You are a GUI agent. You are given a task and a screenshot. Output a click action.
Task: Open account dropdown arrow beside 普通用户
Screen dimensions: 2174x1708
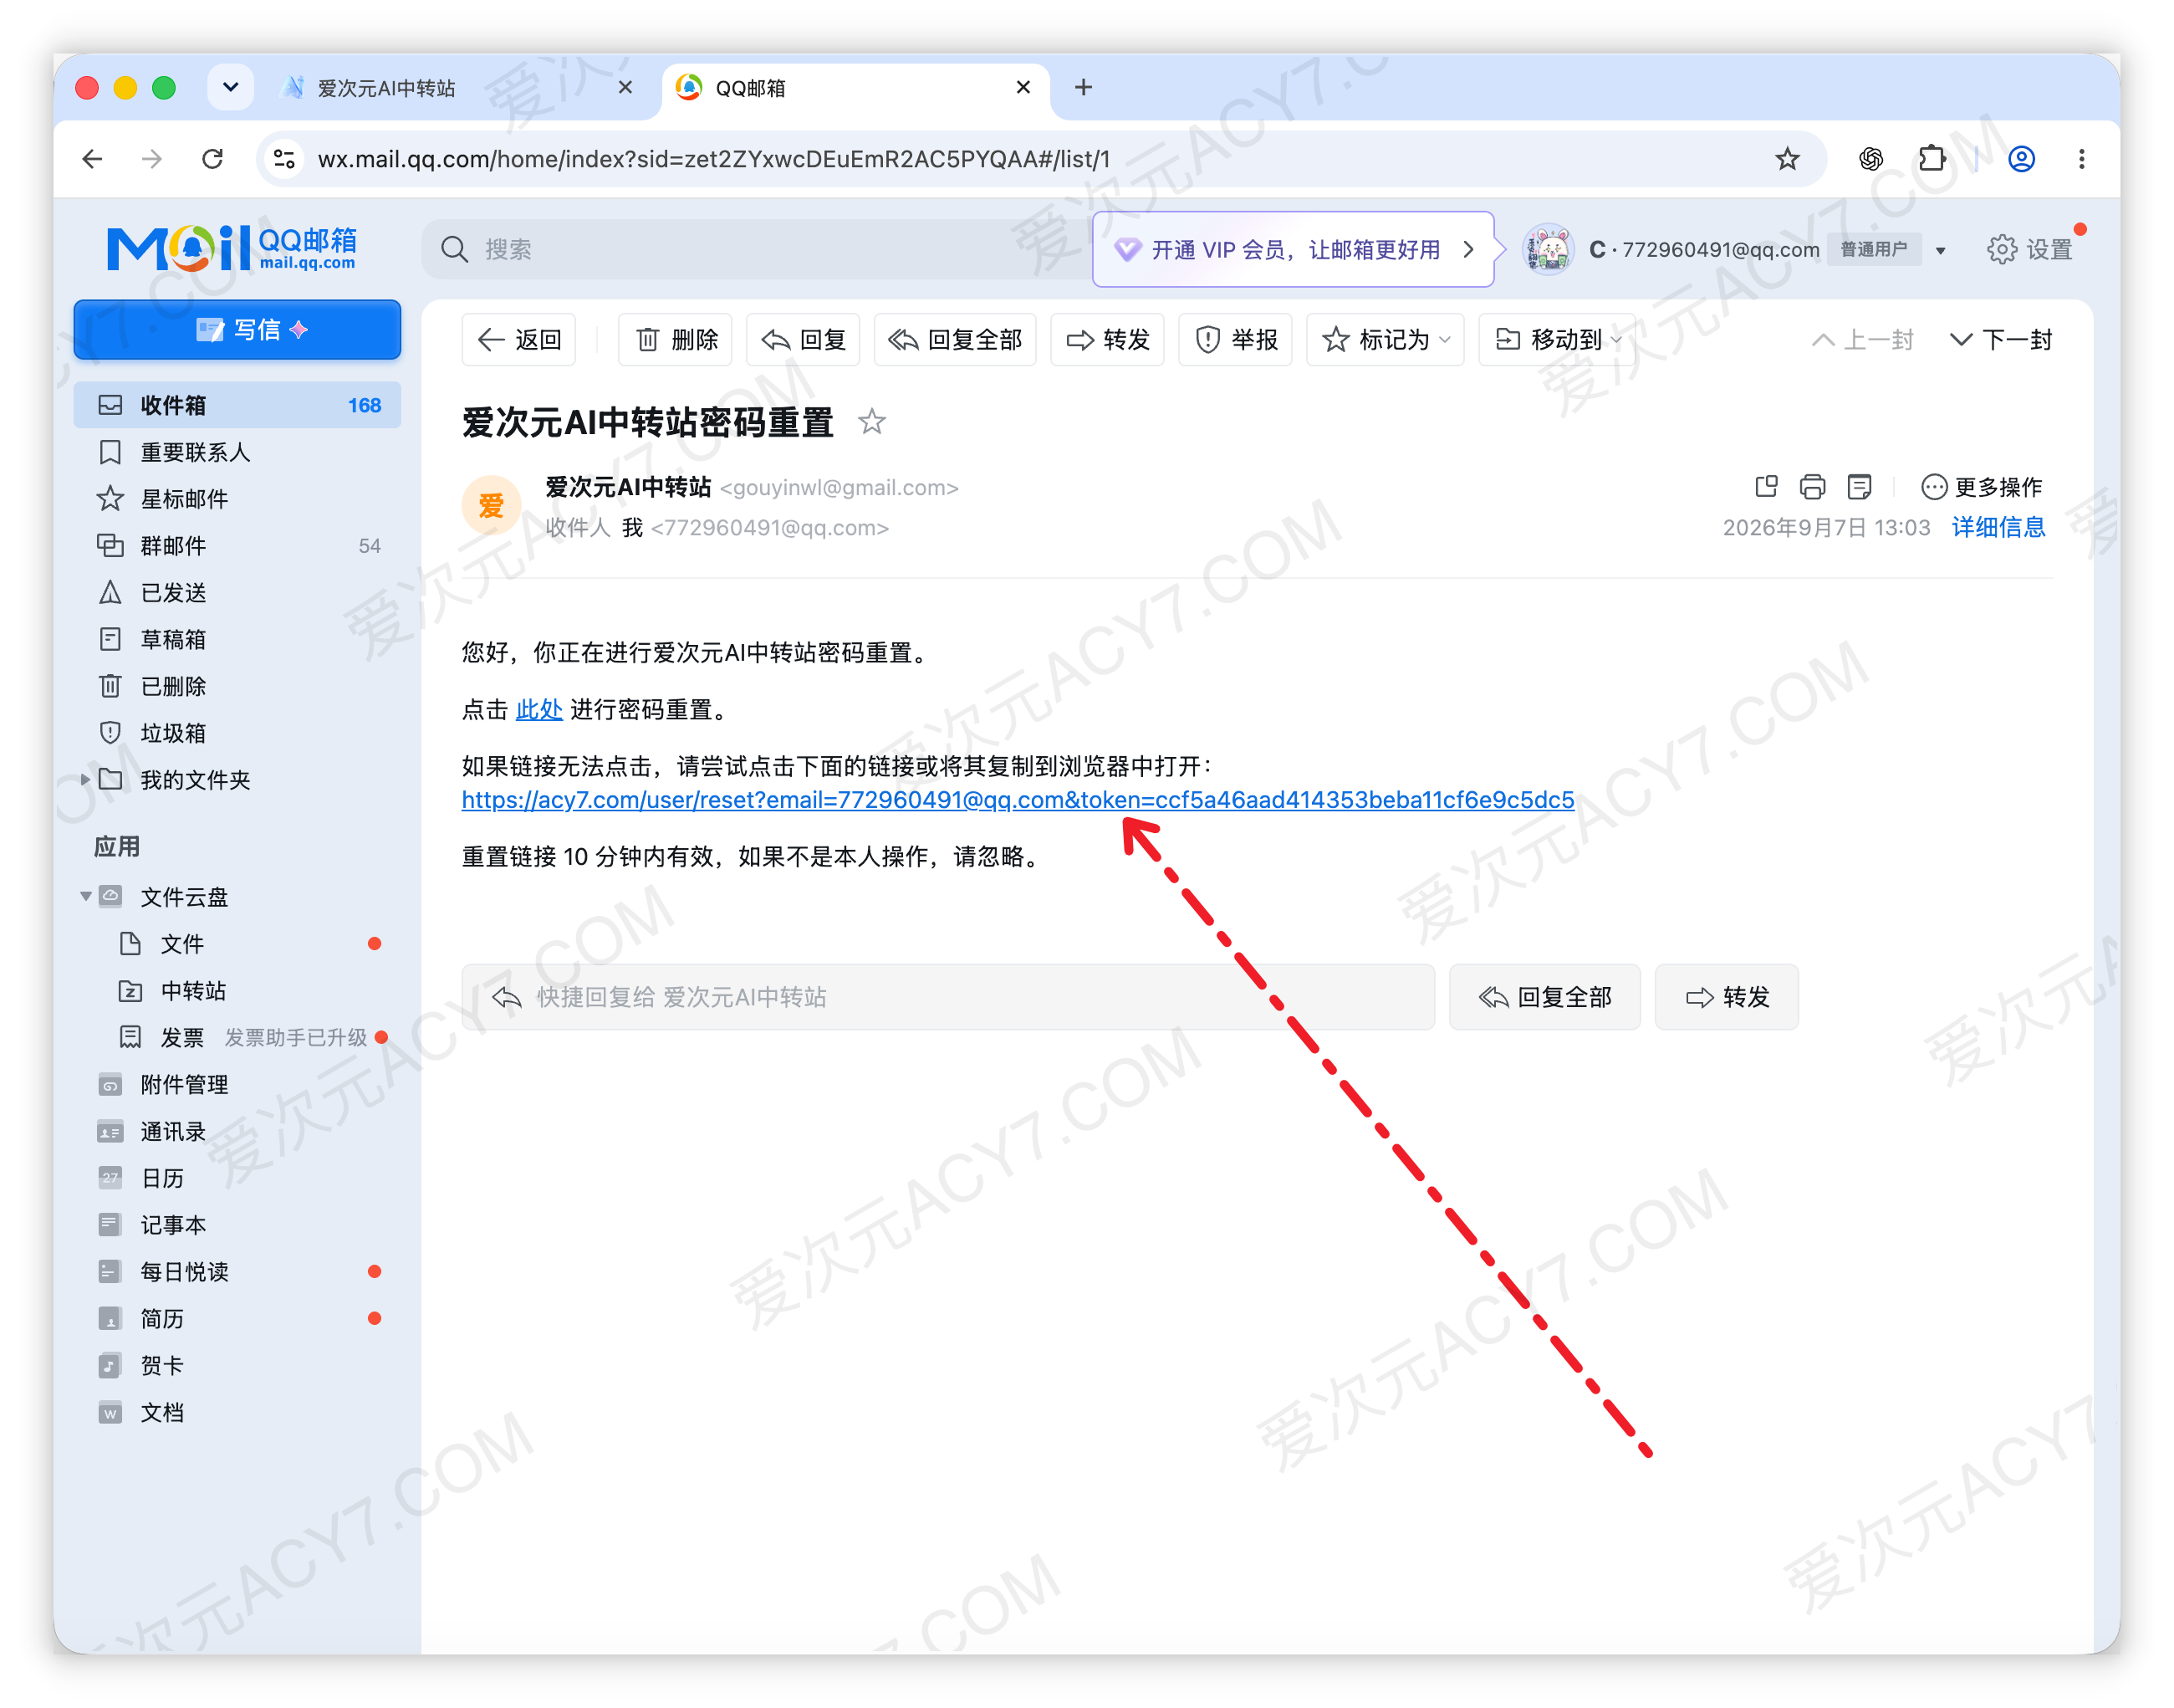(1940, 250)
